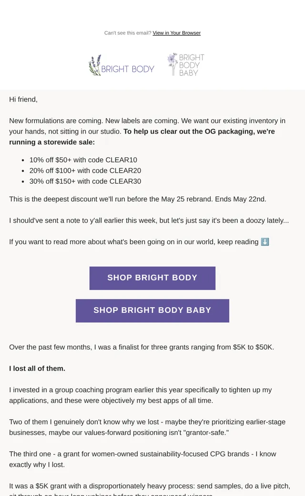Open the View in Your Browser link
305x496 pixels.
[176, 33]
